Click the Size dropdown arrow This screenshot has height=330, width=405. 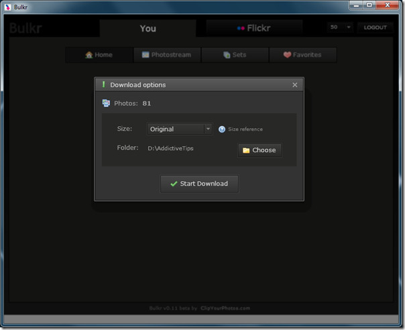click(208, 129)
